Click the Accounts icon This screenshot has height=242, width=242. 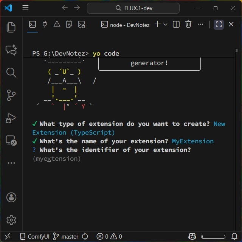point(11,197)
